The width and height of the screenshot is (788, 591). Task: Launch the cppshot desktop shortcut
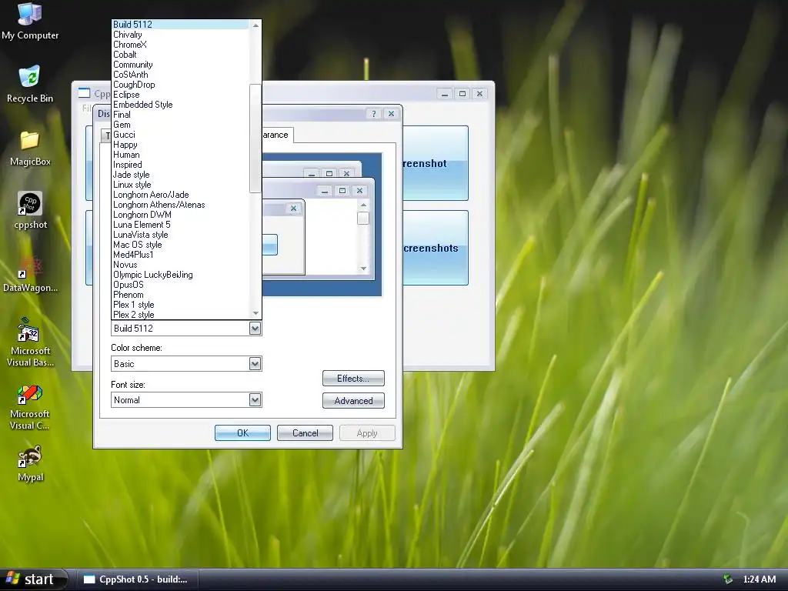coord(30,210)
